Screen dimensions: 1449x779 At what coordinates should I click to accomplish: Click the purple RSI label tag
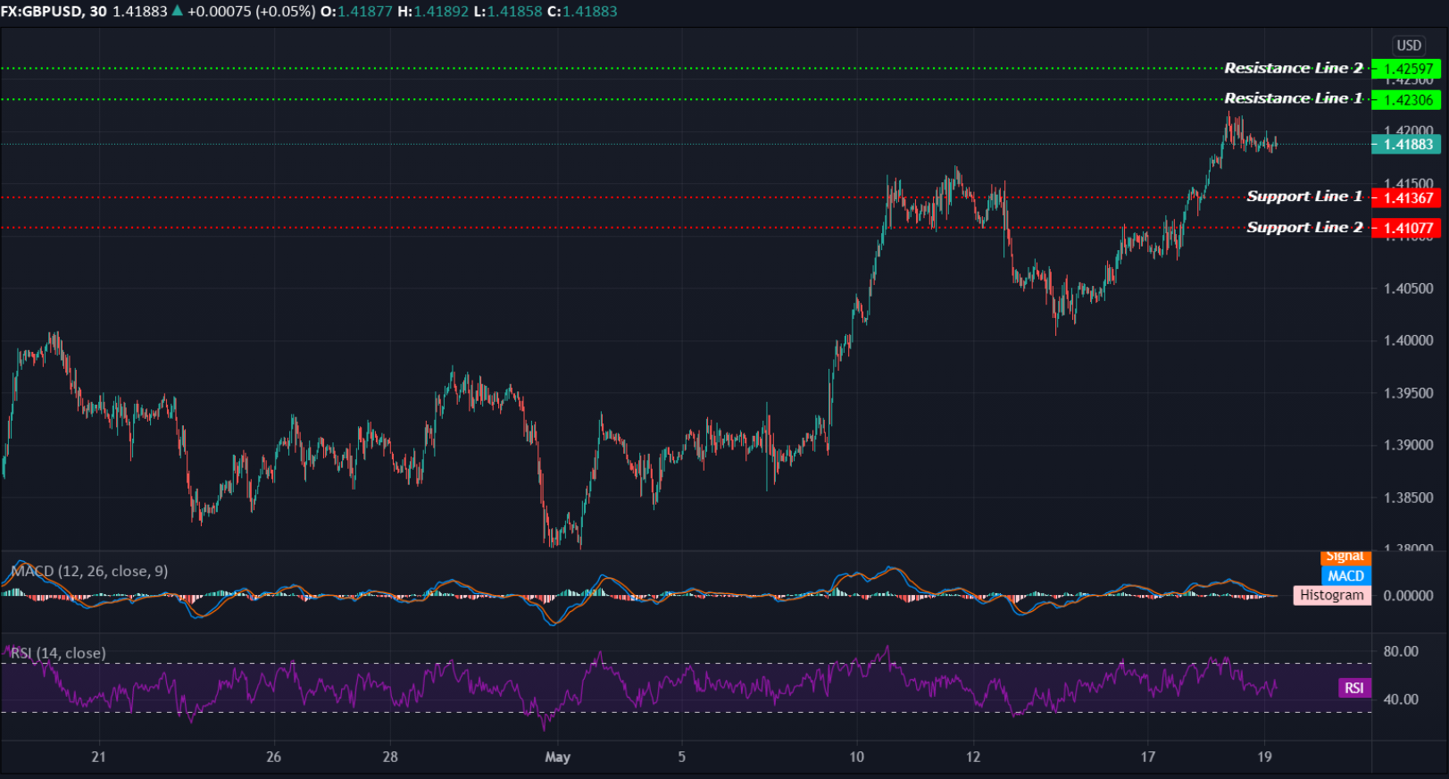click(1354, 688)
